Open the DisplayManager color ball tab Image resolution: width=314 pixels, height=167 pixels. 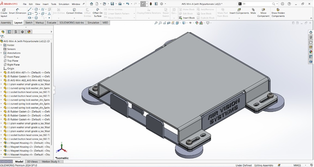click(29, 32)
